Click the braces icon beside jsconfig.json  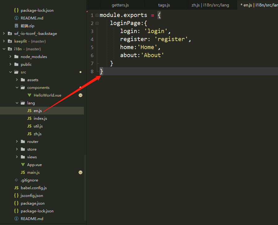click(x=16, y=196)
